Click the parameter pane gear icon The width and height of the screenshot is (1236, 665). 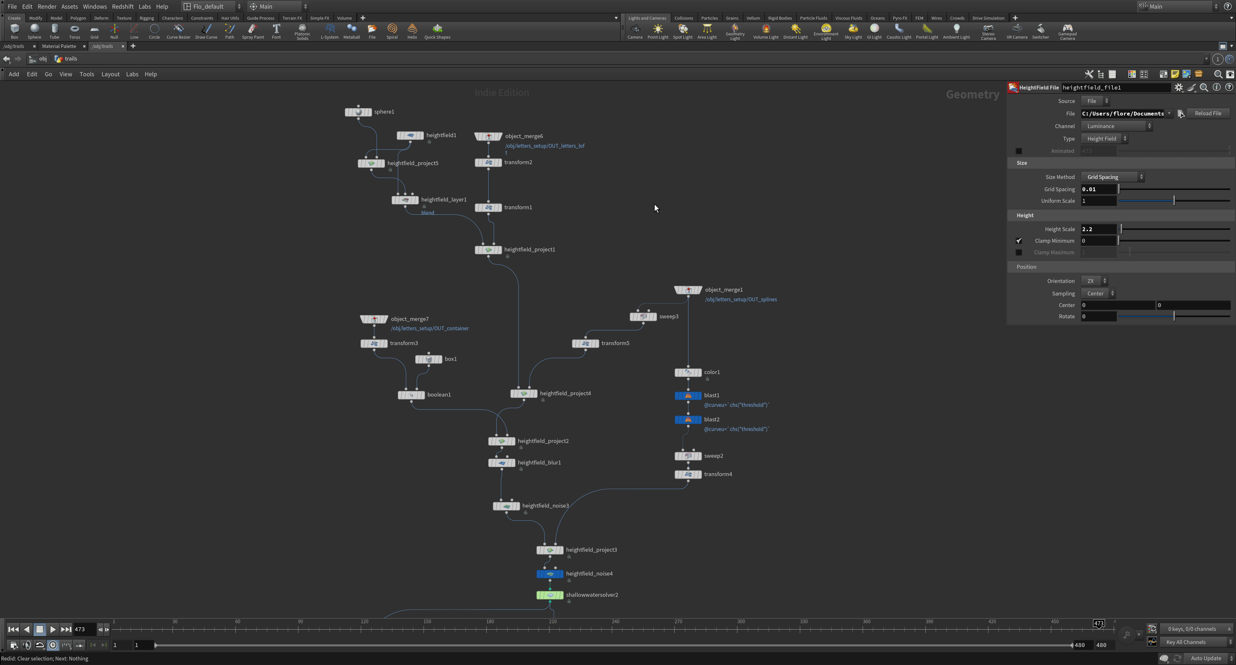[1178, 87]
